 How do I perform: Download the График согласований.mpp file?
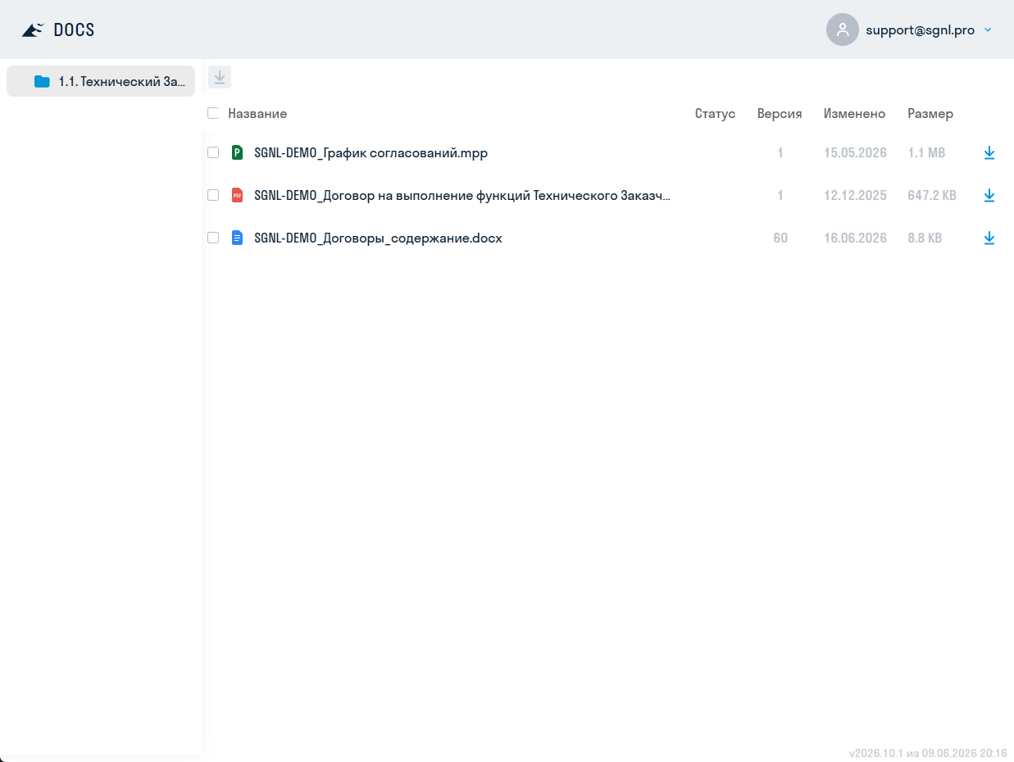pyautogui.click(x=989, y=153)
